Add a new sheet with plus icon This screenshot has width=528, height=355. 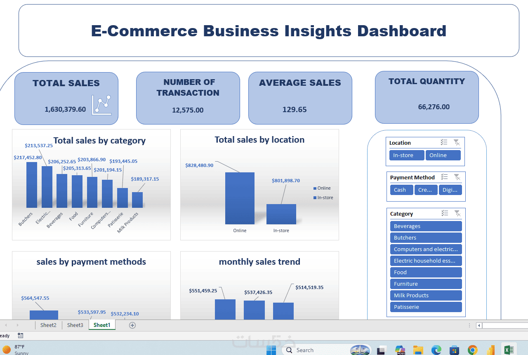132,325
